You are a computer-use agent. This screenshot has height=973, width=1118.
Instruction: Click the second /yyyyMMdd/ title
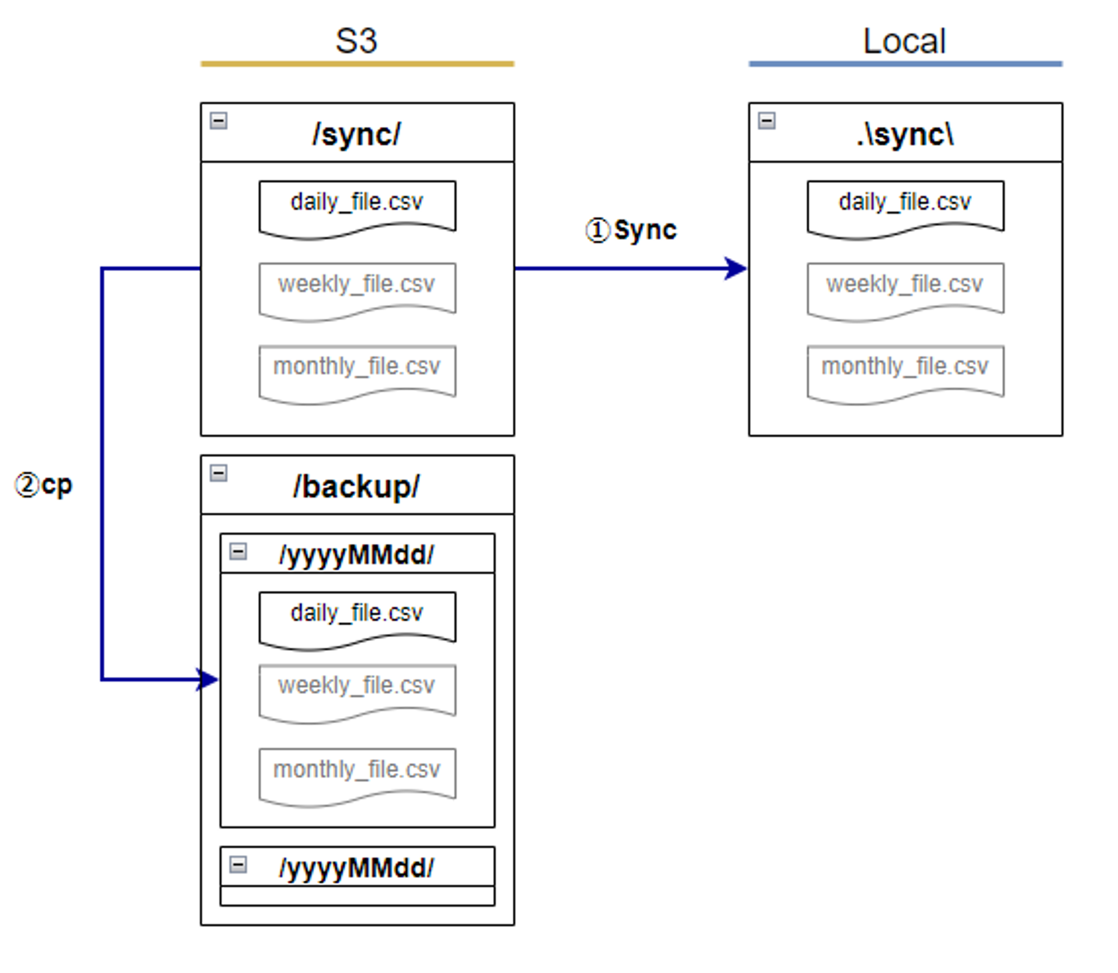click(x=357, y=868)
